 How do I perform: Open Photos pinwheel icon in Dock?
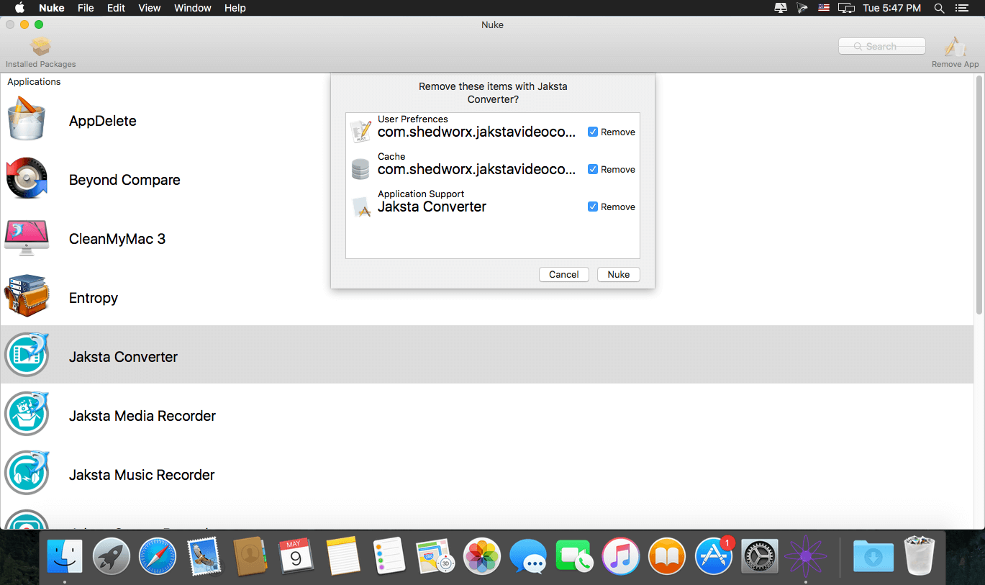click(x=481, y=556)
